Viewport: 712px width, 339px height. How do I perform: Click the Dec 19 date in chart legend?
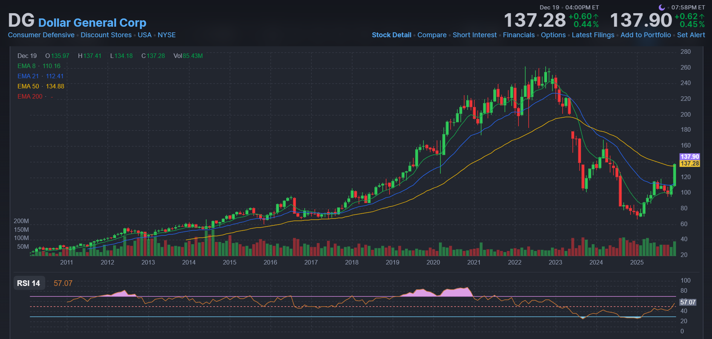[x=27, y=56]
